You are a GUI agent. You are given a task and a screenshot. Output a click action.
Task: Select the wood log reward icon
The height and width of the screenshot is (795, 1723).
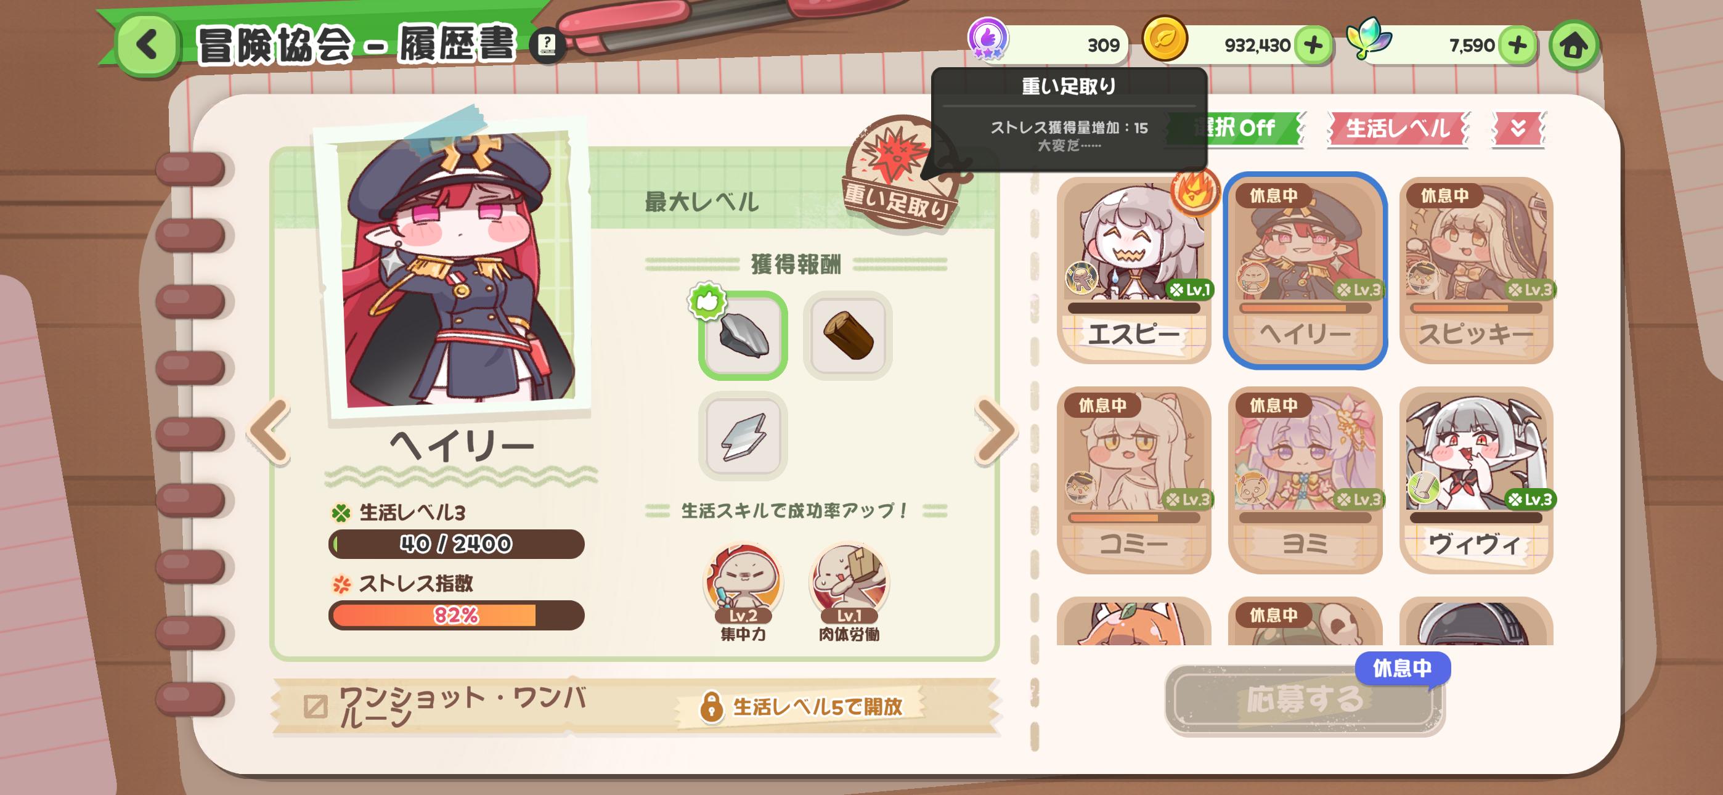847,335
